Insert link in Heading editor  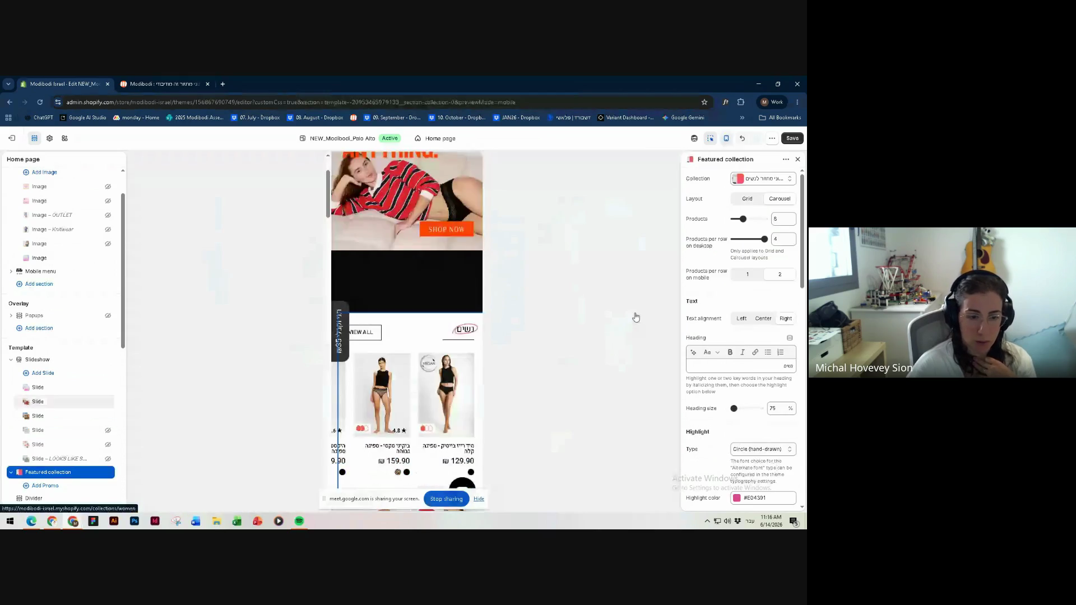[755, 352]
